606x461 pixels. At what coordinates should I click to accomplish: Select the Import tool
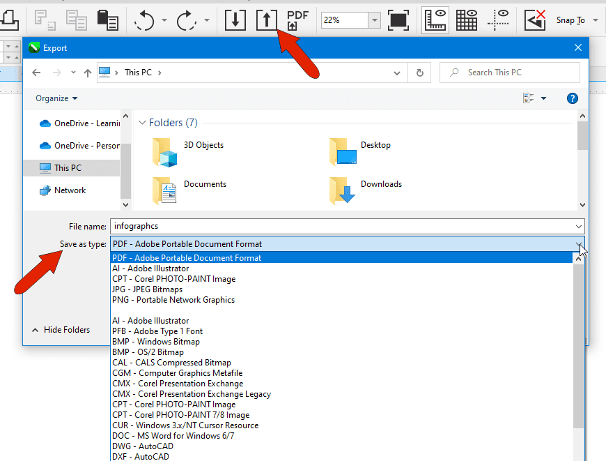[235, 20]
